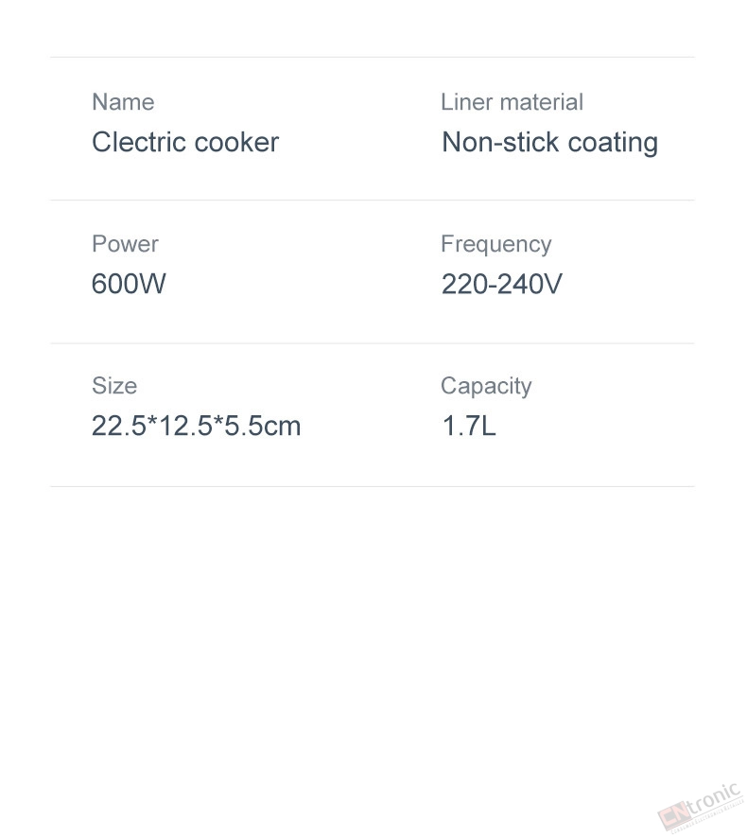Image resolution: width=747 pixels, height=838 pixels.
Task: Click the CNtronic watermark logo
Action: coord(701,808)
